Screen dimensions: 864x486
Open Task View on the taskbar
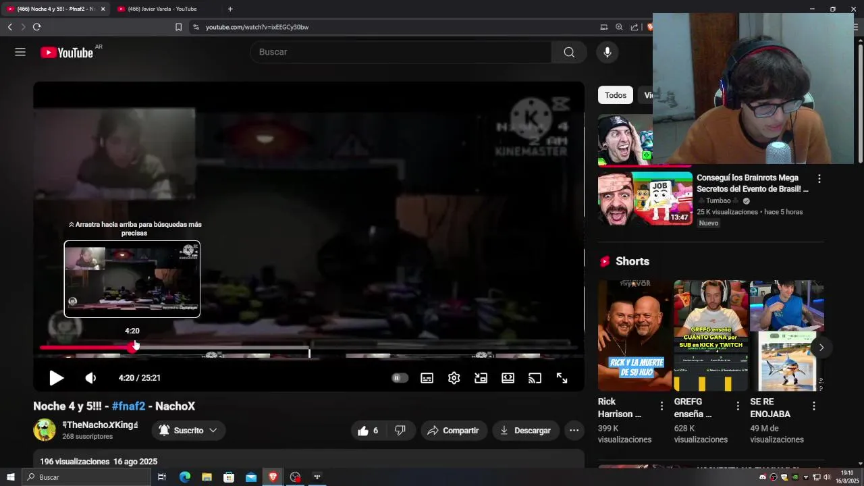pyautogui.click(x=162, y=477)
